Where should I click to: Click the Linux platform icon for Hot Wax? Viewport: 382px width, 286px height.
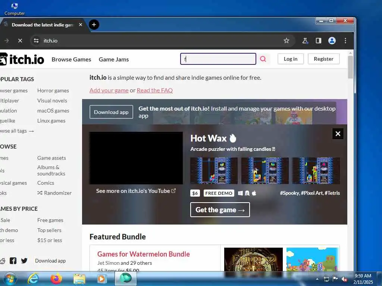pos(247,193)
